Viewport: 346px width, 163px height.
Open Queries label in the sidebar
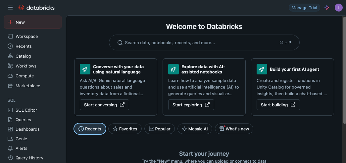(23, 120)
